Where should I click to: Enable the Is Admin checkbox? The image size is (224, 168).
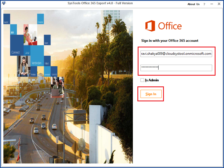142,80
